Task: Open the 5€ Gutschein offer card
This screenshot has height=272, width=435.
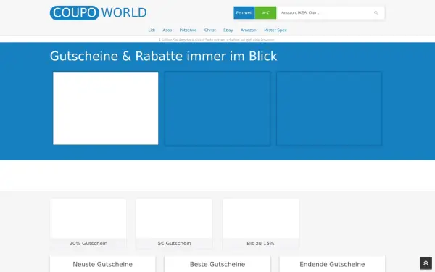Action: (x=174, y=223)
